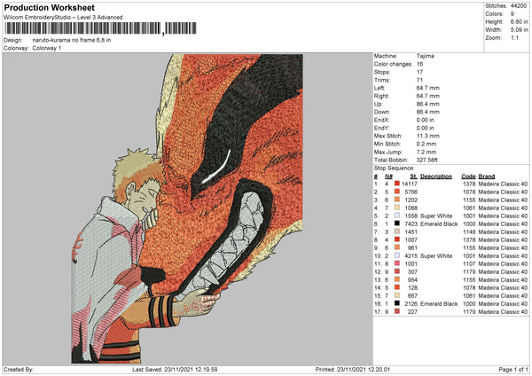Click the swatch for stop 17 (227 stitches)
The height and width of the screenshot is (376, 532).
[396, 311]
